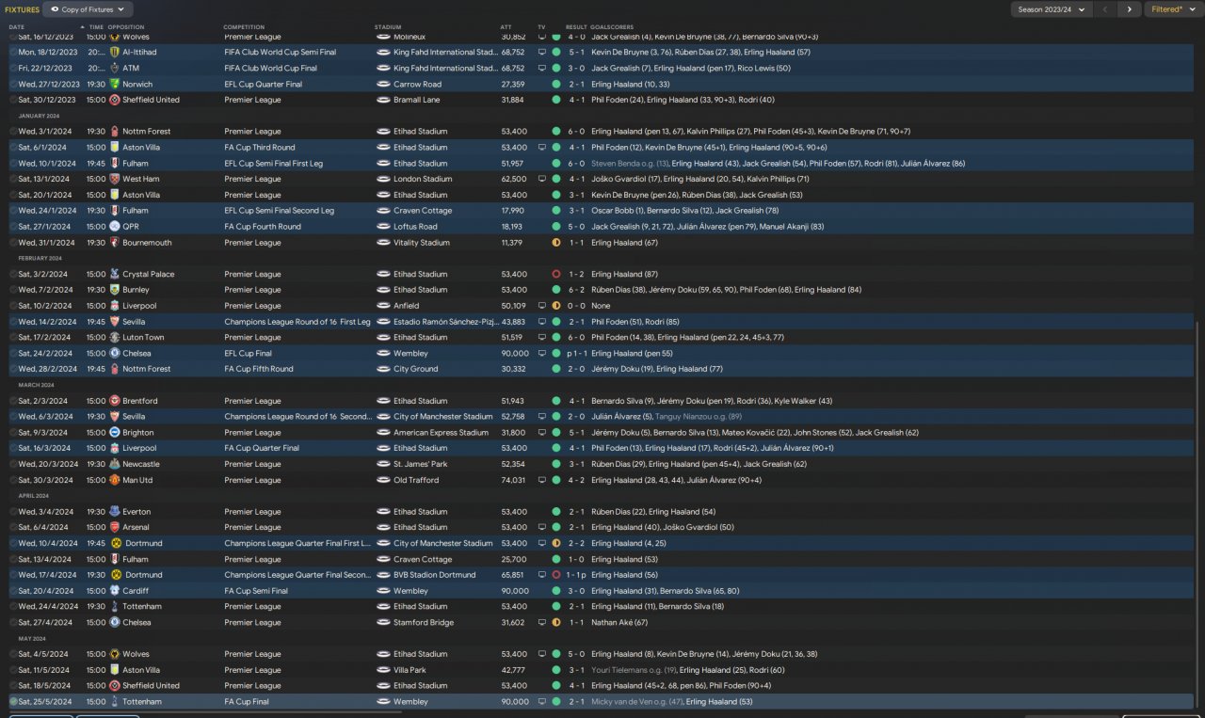Viewport: 1205px width, 718px height.
Task: Tick the selection circle for Wed, 14/2/2024
Action: tap(13, 322)
